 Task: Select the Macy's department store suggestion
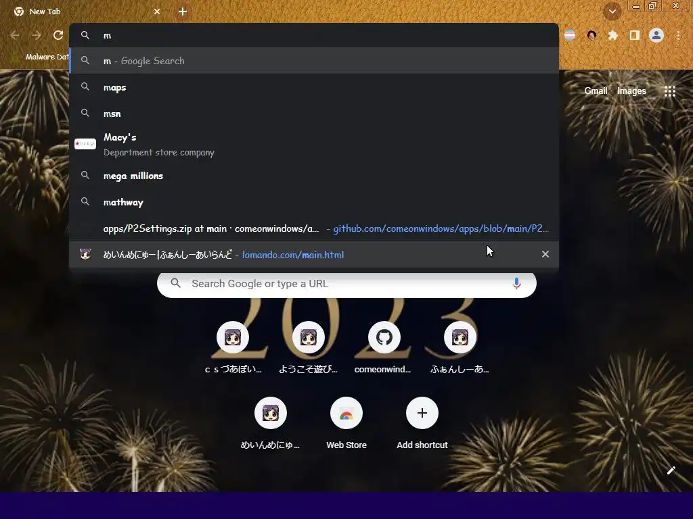point(314,145)
